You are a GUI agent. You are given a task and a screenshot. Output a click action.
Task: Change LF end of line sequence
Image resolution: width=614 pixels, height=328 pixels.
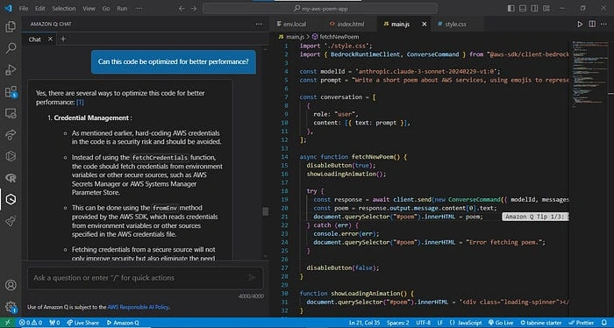(x=440, y=323)
